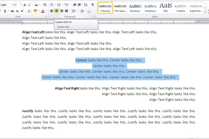The image size is (209, 139).
Task: Click the Line and Paragraph Spacing icon
Action: point(74,11)
